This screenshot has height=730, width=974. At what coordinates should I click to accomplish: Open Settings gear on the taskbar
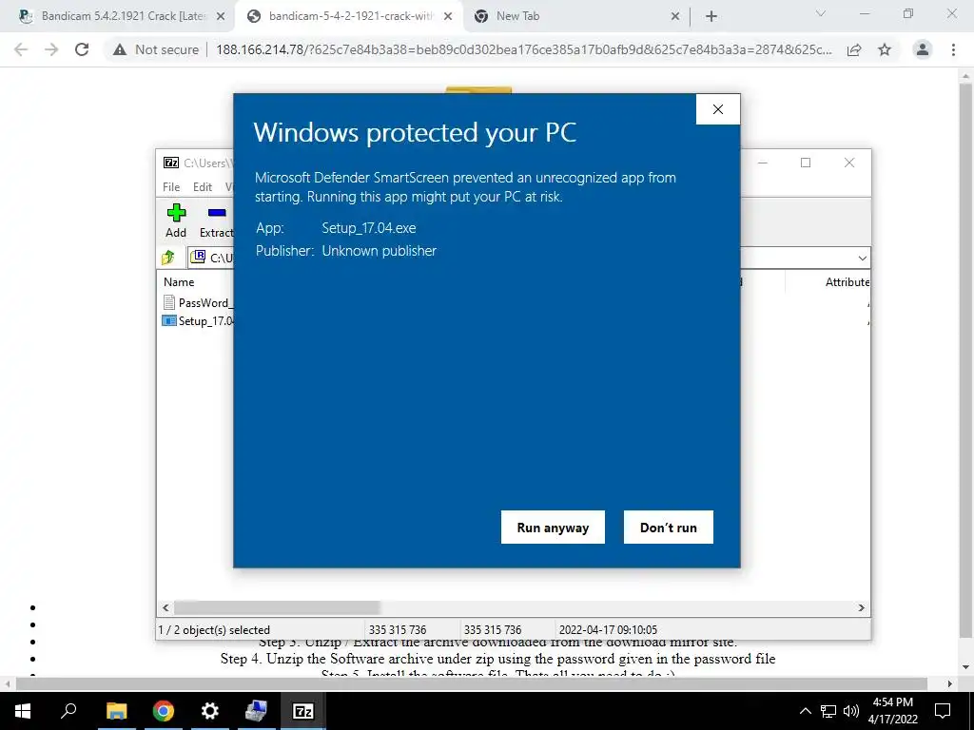[x=209, y=711]
